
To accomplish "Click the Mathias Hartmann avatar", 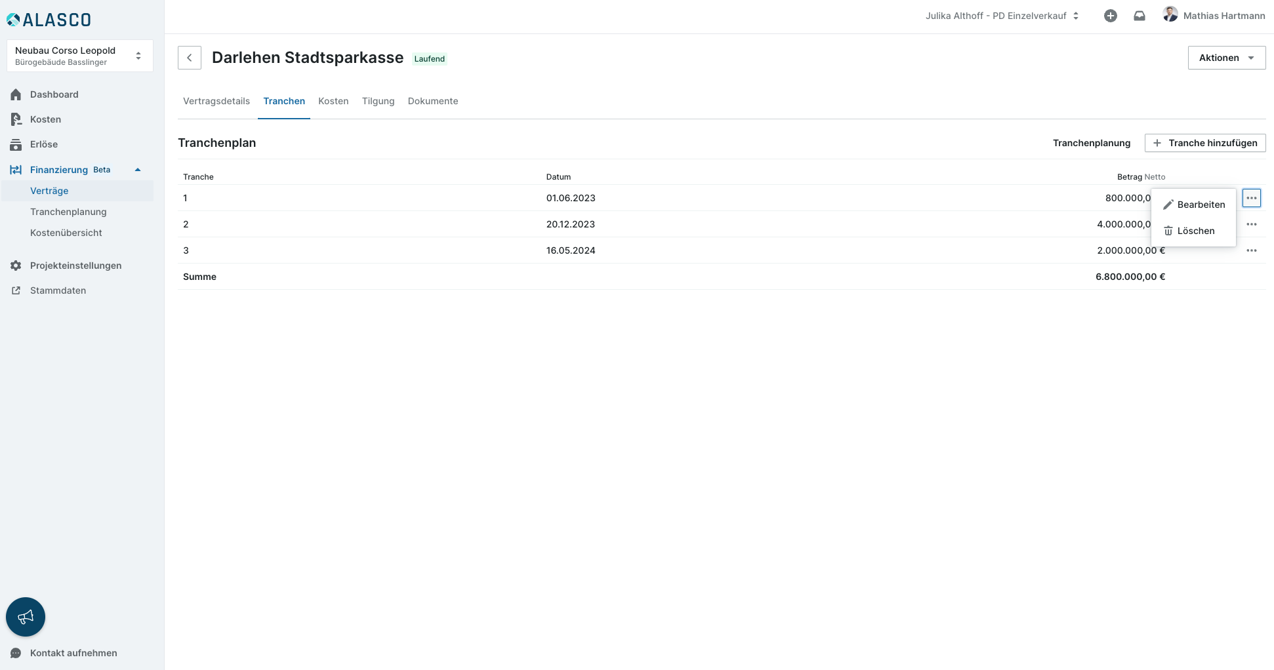I will pyautogui.click(x=1170, y=14).
